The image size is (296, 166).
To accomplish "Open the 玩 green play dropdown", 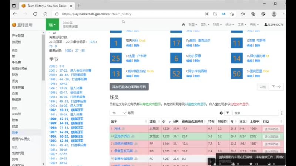I will tap(52, 24).
